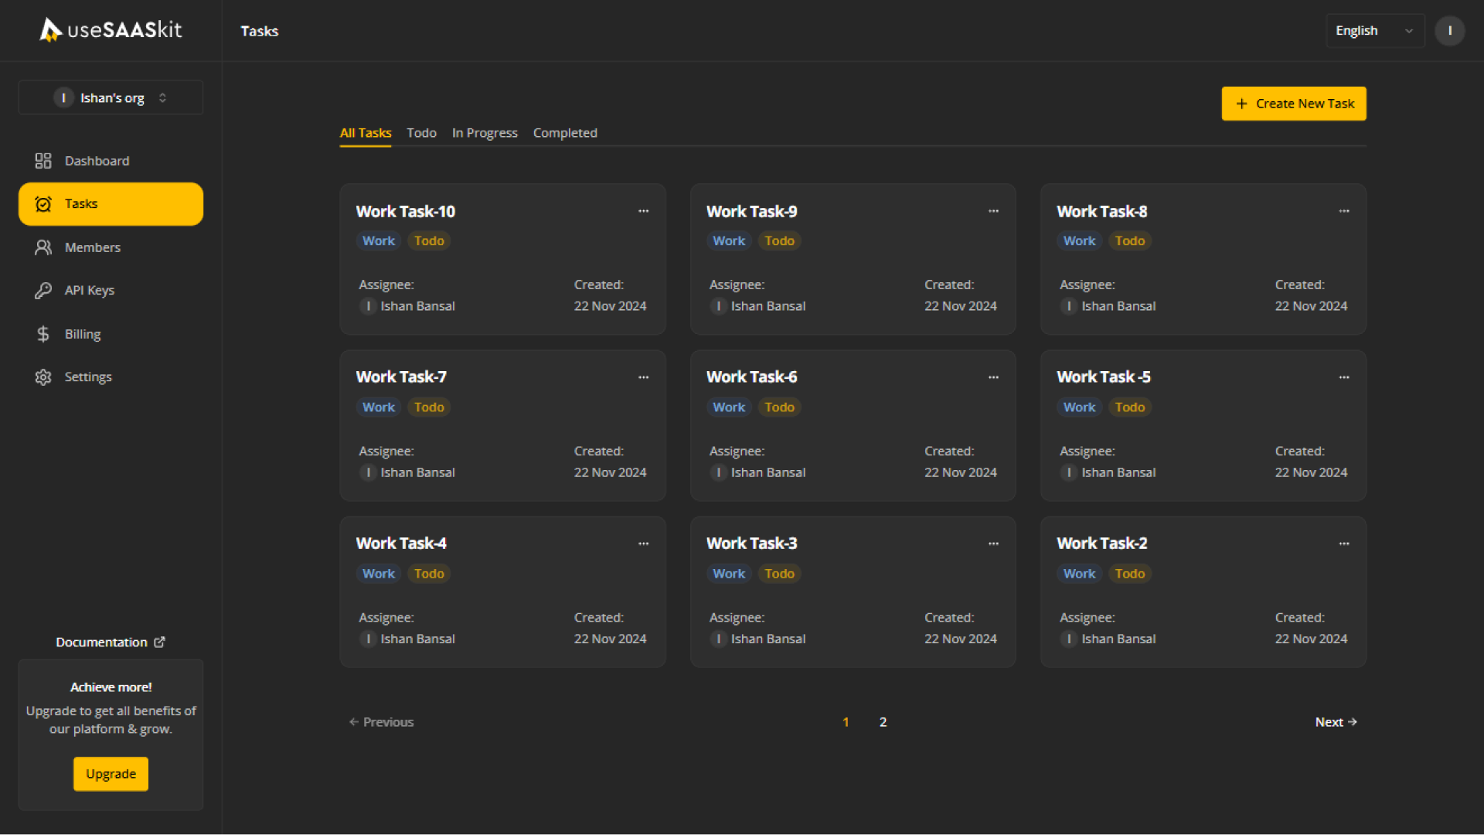
Task: Click the Documentation external-link icon
Action: pyautogui.click(x=159, y=642)
